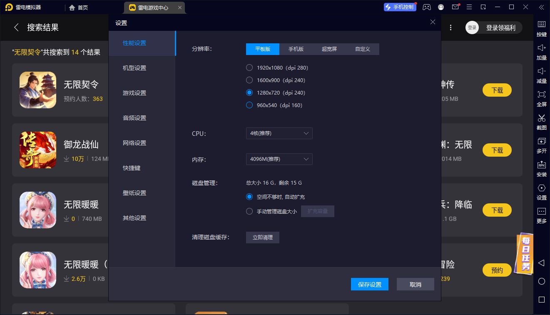
Task: Open the 按键 keyboard mapping tool
Action: [541, 28]
